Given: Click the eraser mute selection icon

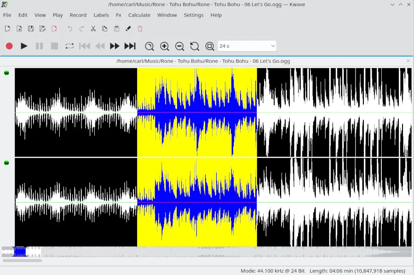Looking at the screenshot, I should 128,29.
